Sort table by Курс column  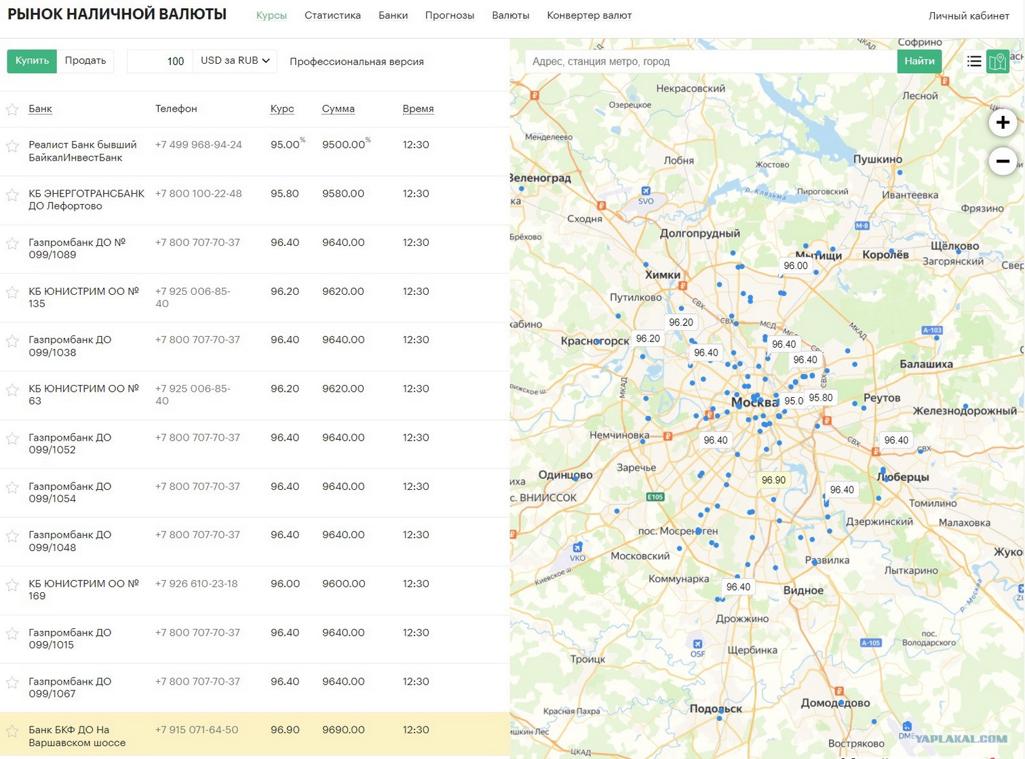[282, 108]
